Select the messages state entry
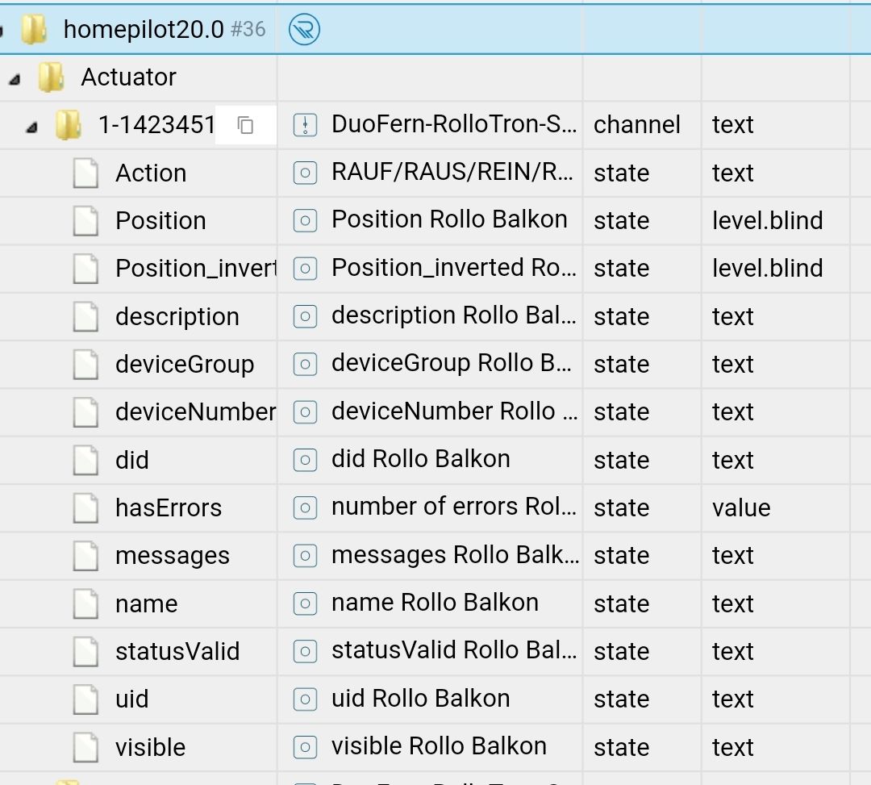The image size is (871, 785). tap(172, 556)
